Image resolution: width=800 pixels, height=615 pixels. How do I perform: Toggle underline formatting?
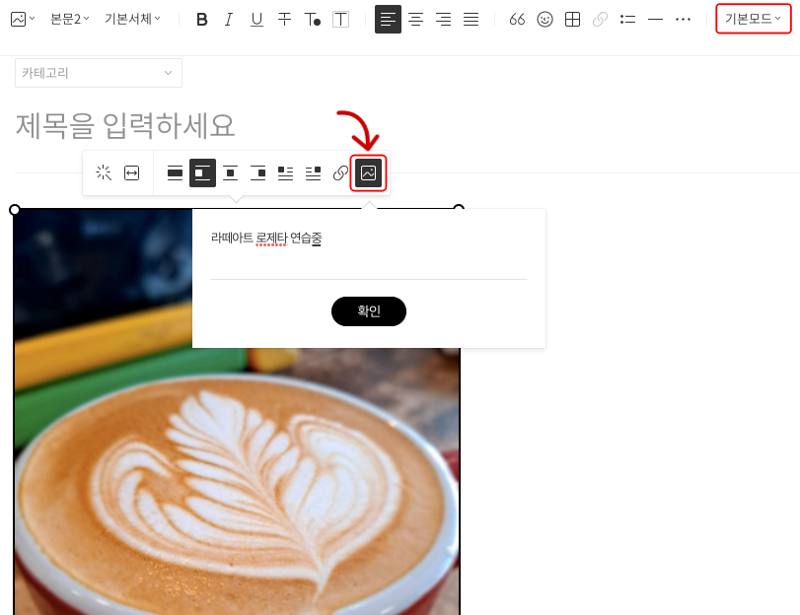point(256,18)
